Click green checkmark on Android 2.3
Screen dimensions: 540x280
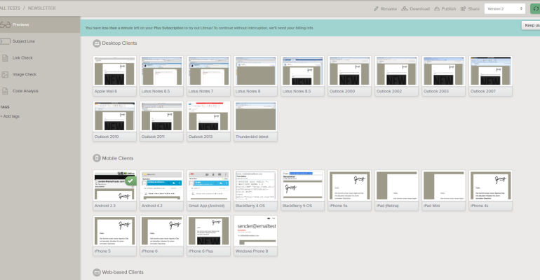130,181
